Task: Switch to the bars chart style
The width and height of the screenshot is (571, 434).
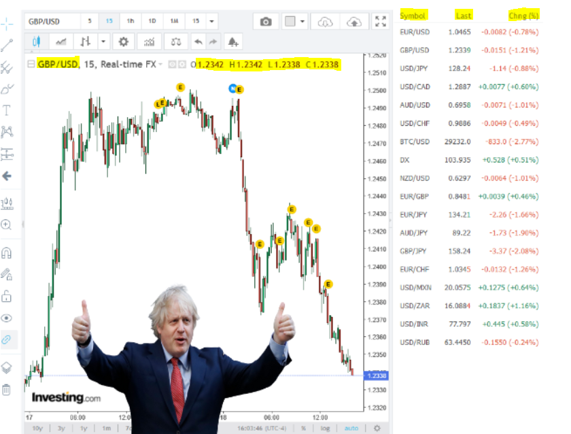Action: tap(86, 42)
